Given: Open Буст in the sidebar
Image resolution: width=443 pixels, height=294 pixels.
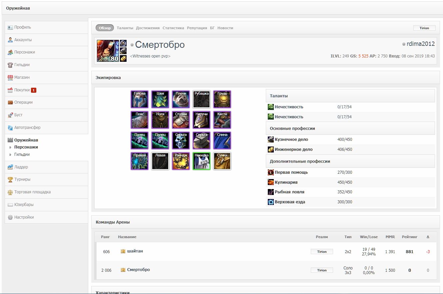Looking at the screenshot, I should click(46, 115).
